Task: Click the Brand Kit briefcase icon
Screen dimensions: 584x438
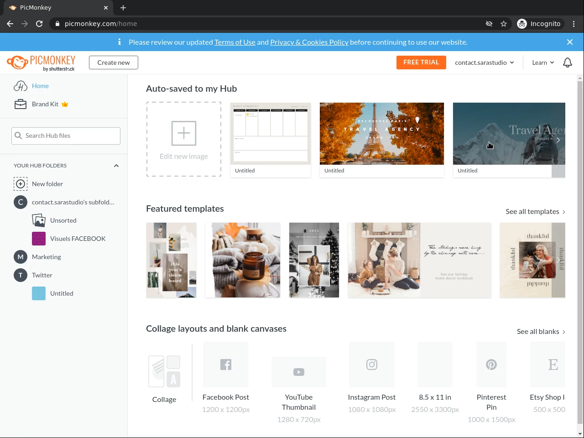Action: coord(21,104)
